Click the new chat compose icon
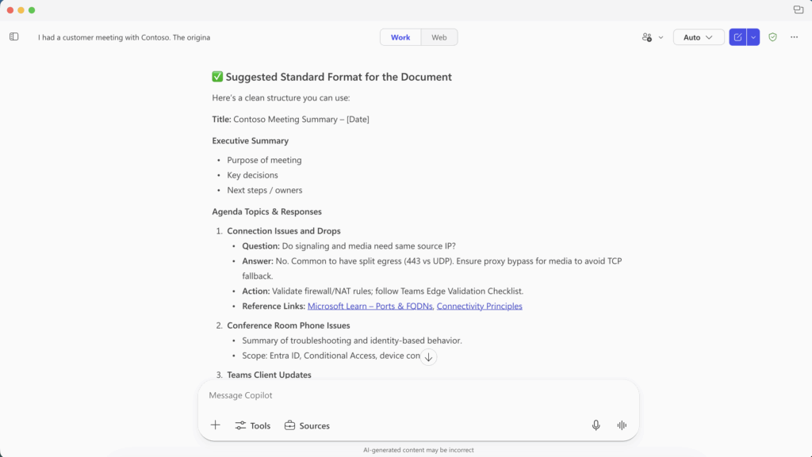 pos(738,37)
